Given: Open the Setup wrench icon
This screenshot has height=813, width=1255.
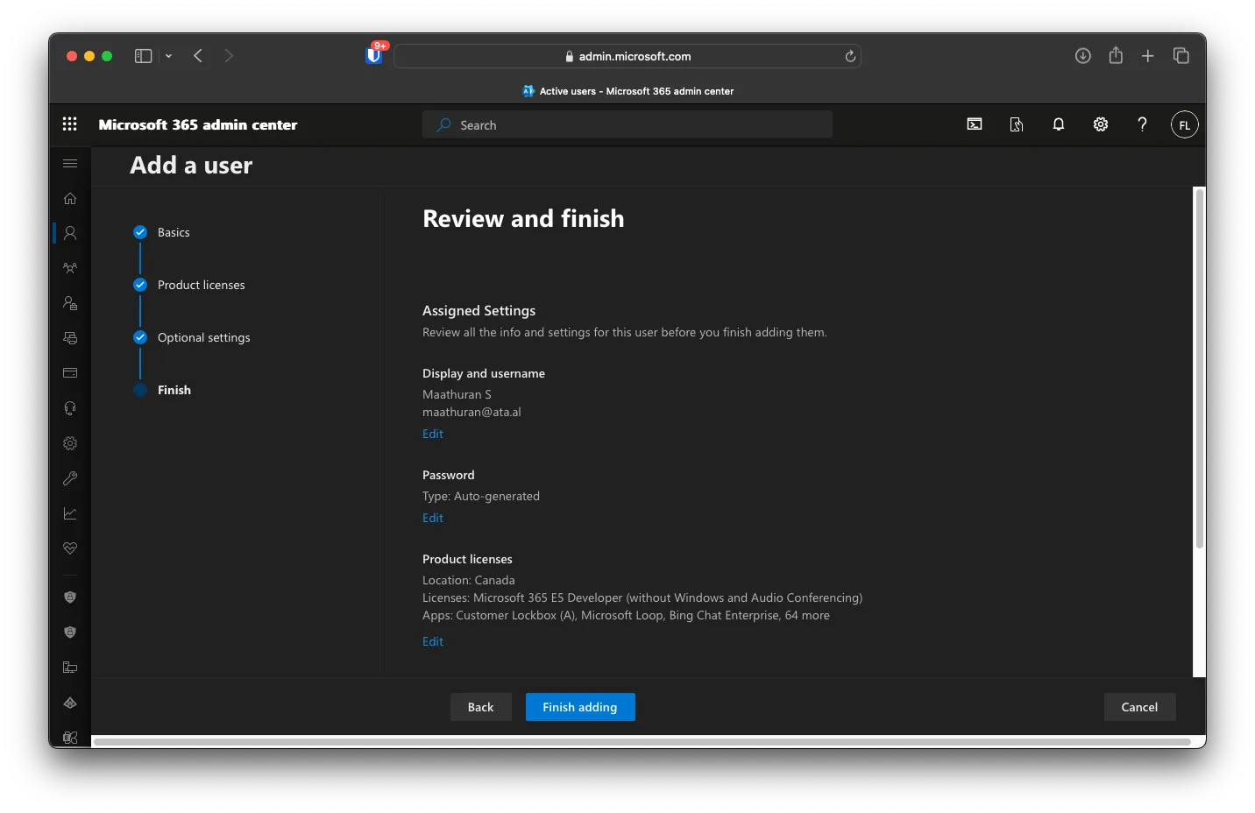Looking at the screenshot, I should pos(70,478).
